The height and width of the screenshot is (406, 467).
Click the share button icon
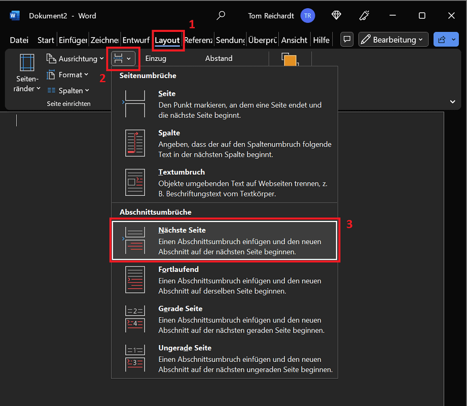pos(442,40)
